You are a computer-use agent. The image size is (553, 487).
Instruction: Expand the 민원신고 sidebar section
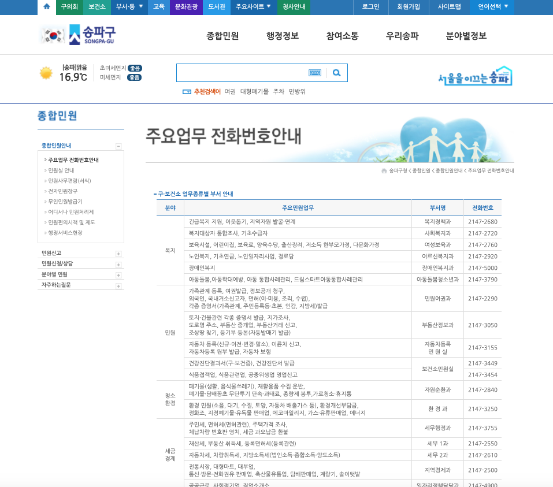[x=119, y=252]
